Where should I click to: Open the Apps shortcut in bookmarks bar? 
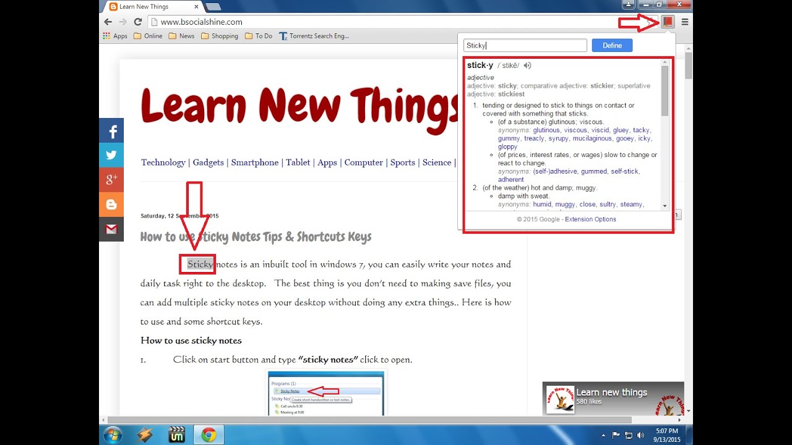click(115, 36)
